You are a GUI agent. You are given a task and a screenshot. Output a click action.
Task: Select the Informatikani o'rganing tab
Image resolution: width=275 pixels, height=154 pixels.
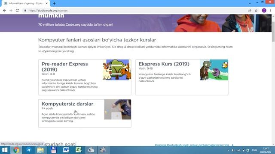click(26, 3)
